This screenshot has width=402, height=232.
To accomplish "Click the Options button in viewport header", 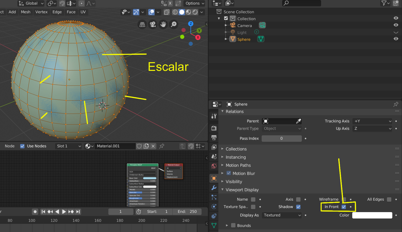I will (195, 3).
